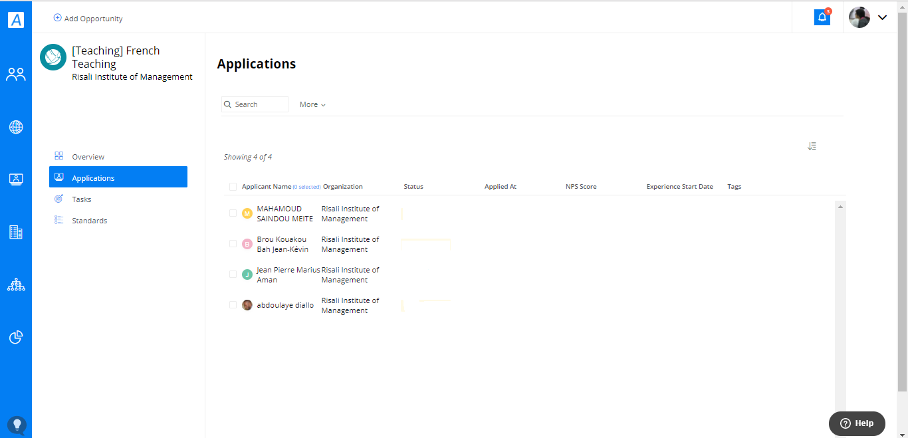Click the Applied At column header
The height and width of the screenshot is (438, 908).
(x=501, y=187)
